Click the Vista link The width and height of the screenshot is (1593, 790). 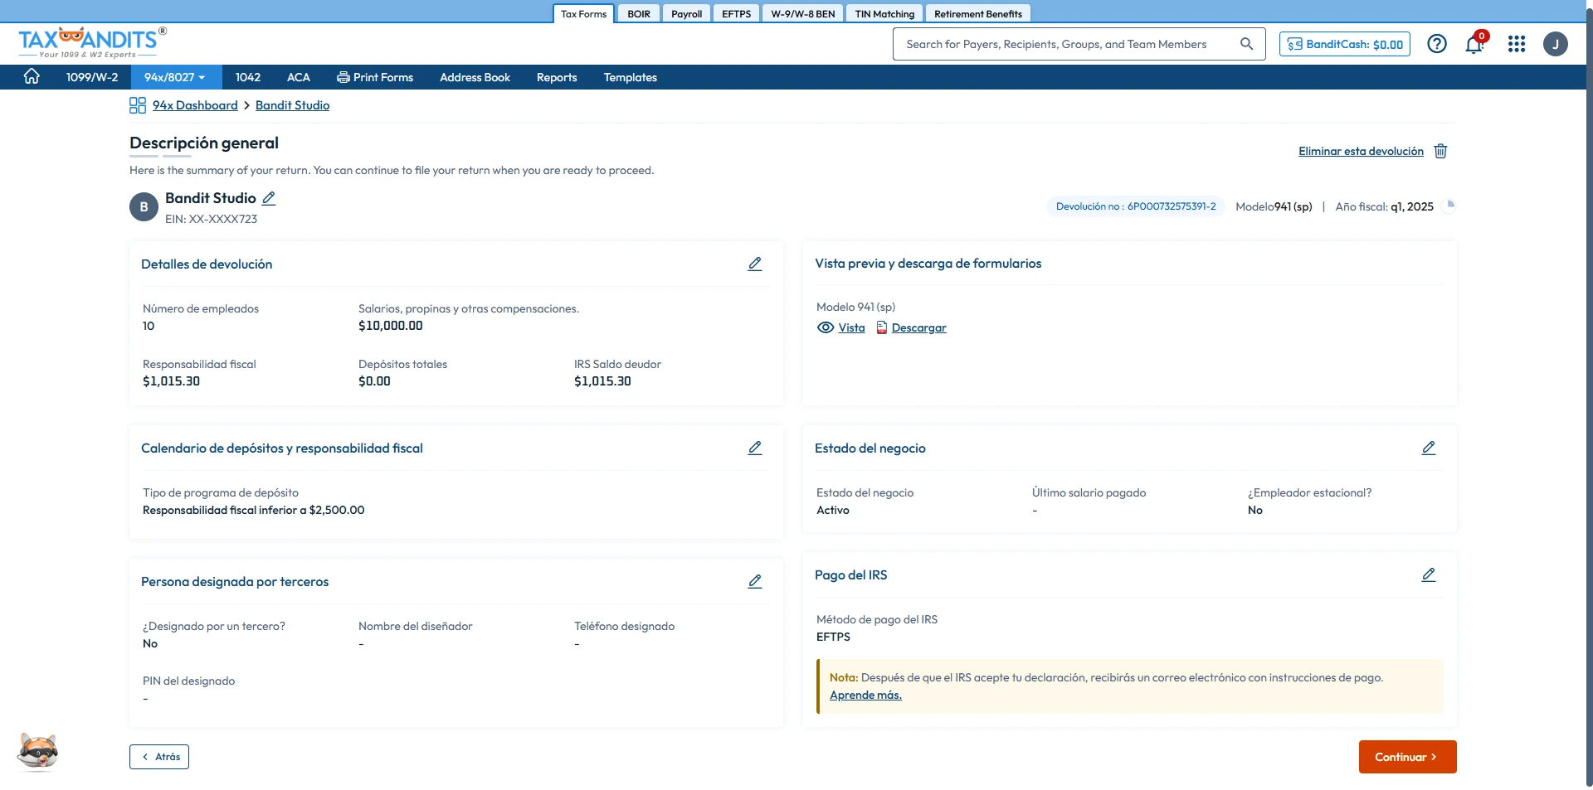(x=851, y=327)
